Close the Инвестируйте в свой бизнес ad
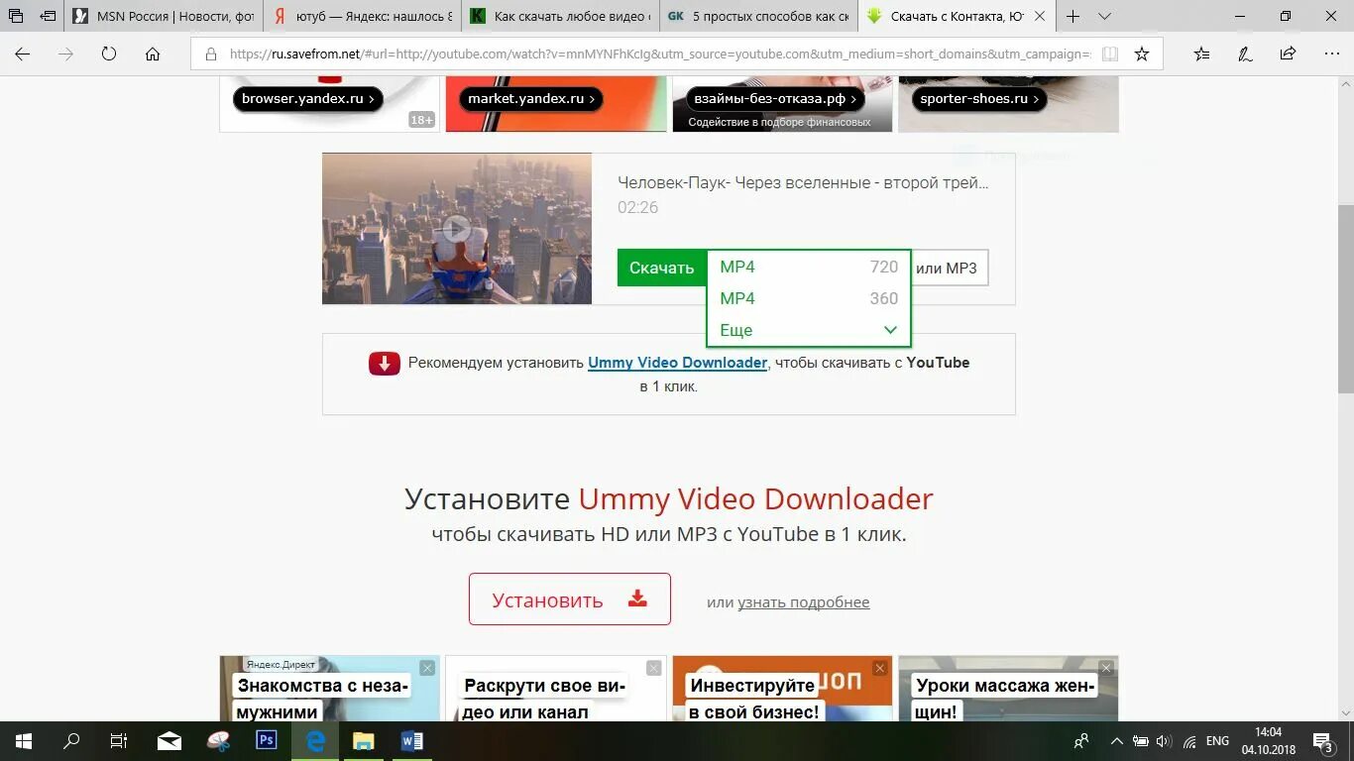The width and height of the screenshot is (1354, 761). tap(879, 668)
